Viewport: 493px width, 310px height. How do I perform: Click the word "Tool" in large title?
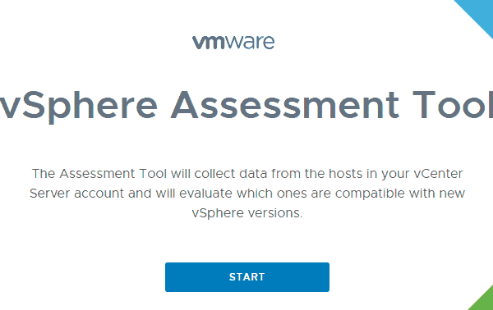click(453, 104)
